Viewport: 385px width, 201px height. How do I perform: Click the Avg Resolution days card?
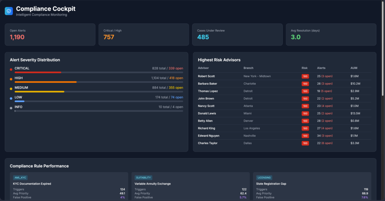click(x=331, y=35)
